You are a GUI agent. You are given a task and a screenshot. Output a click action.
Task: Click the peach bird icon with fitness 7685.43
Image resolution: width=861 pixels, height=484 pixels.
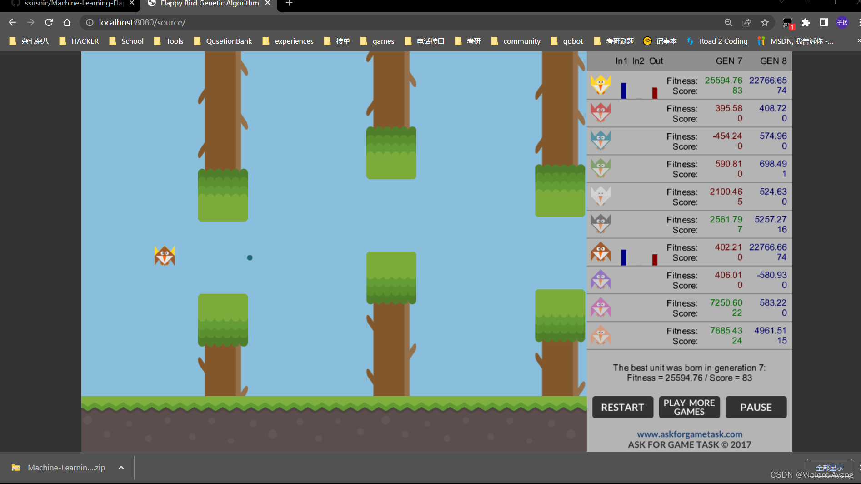[x=601, y=335]
